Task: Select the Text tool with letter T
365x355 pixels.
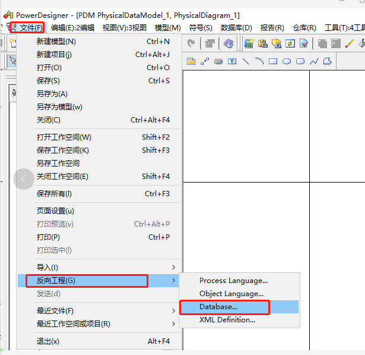Action: click(x=232, y=61)
